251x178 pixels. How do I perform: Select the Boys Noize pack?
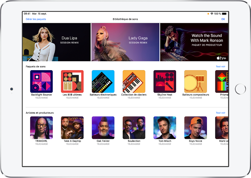tap(195, 128)
